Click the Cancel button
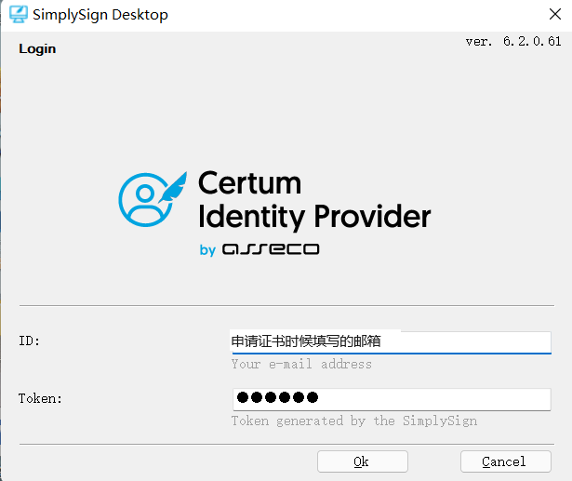The width and height of the screenshot is (572, 481). tap(506, 461)
